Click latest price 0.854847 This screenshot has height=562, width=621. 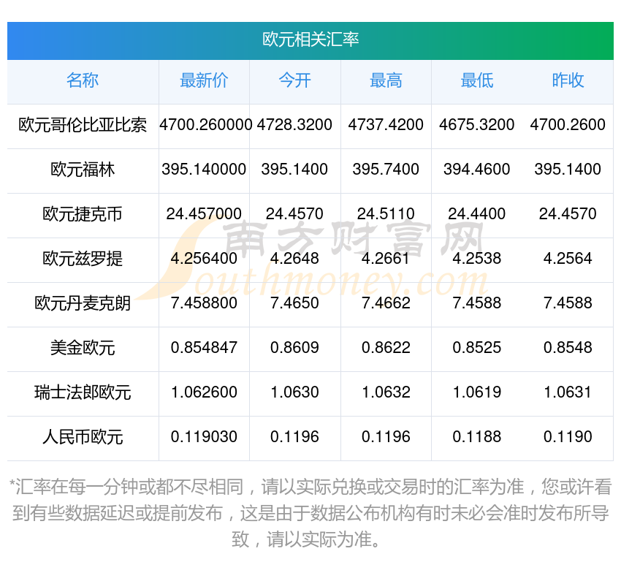pos(204,348)
